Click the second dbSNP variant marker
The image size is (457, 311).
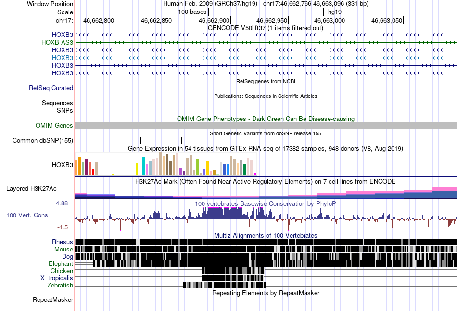(181, 141)
